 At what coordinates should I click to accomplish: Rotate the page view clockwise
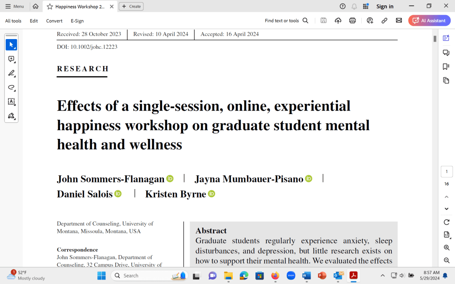[447, 222]
